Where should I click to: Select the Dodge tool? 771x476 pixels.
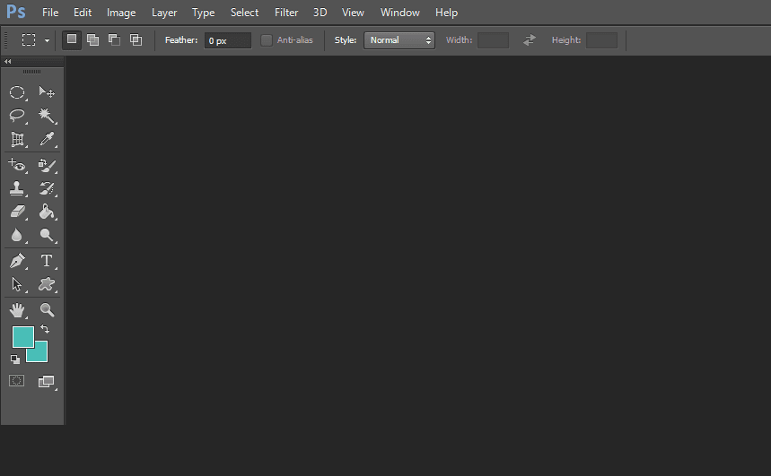47,235
